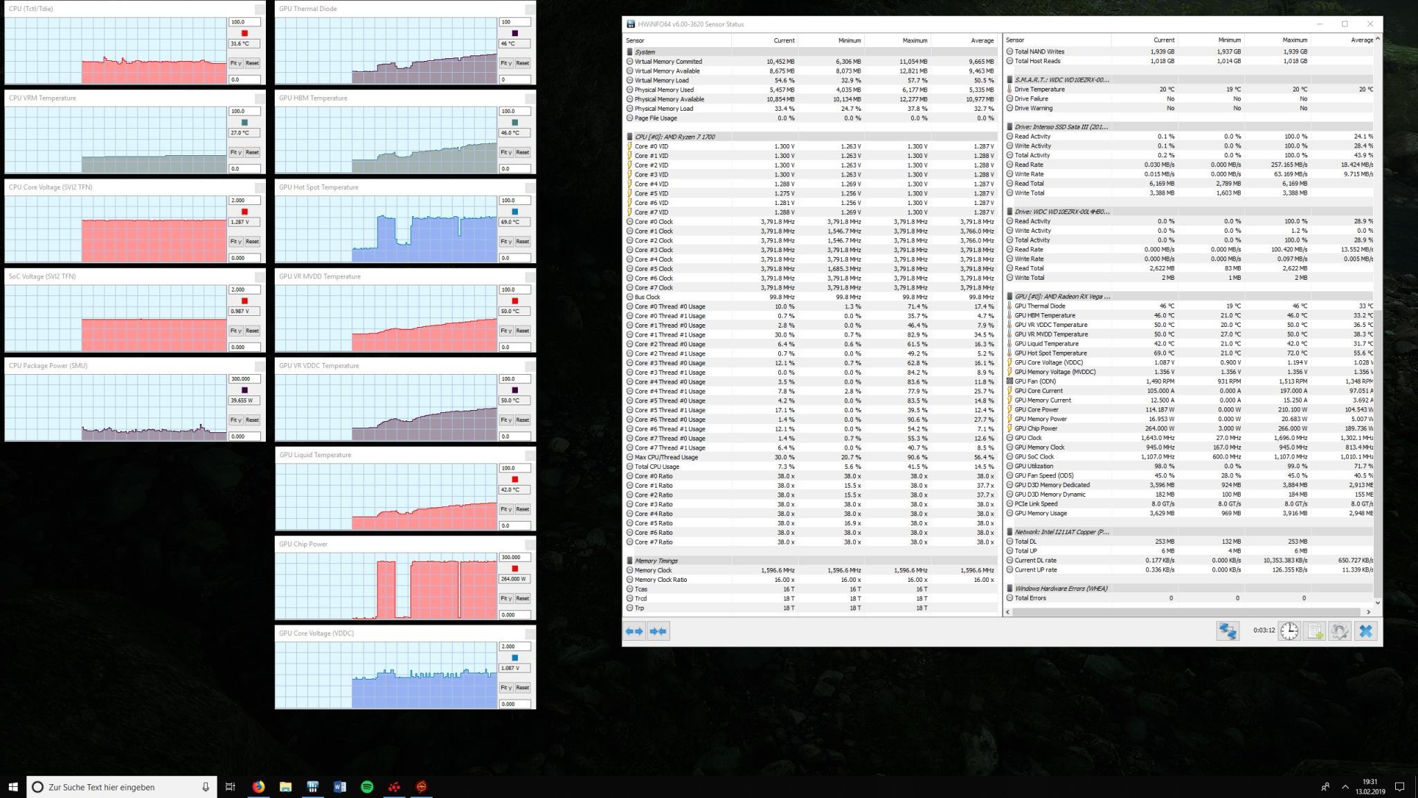
Task: Click the Maximum column header in left pane
Action: 914,40
